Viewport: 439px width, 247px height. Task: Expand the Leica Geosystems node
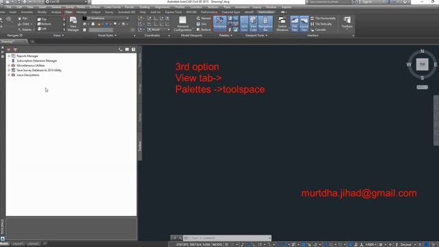tap(9, 75)
